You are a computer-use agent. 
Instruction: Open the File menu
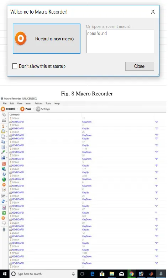point(5,103)
